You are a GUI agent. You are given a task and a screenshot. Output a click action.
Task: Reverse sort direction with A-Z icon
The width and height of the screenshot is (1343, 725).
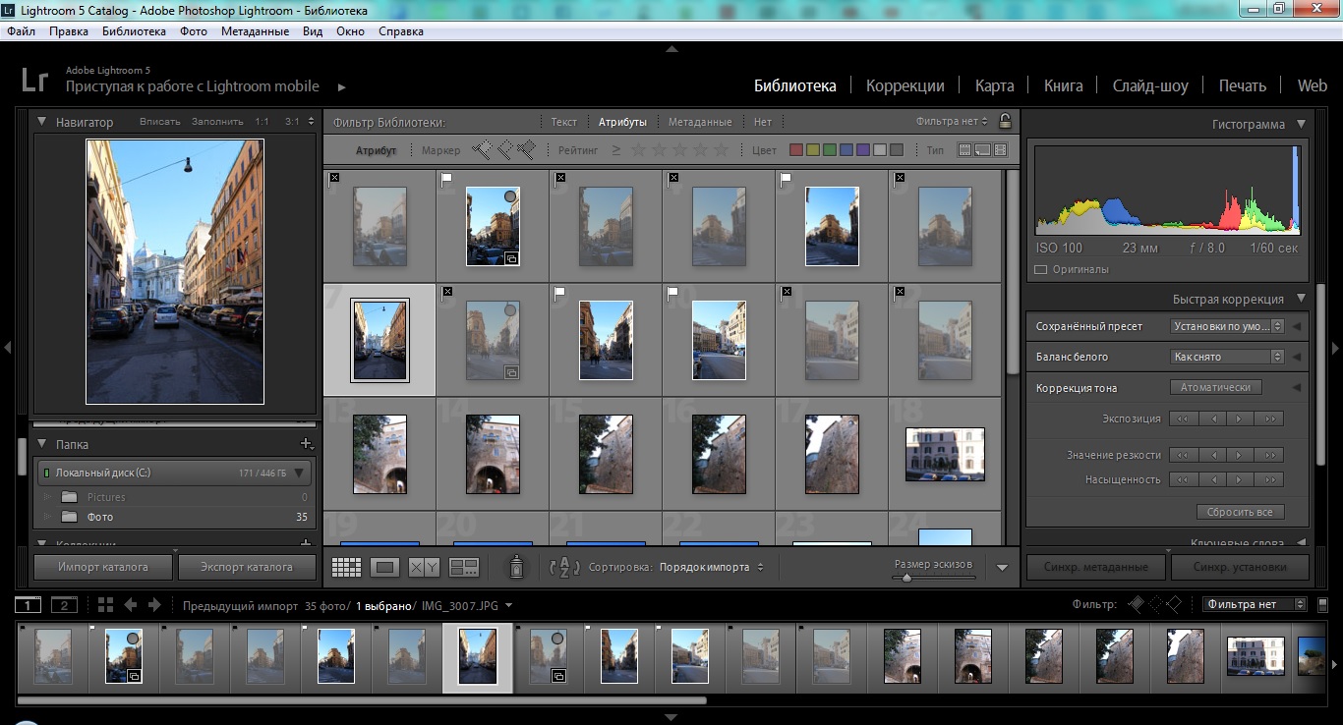point(564,567)
